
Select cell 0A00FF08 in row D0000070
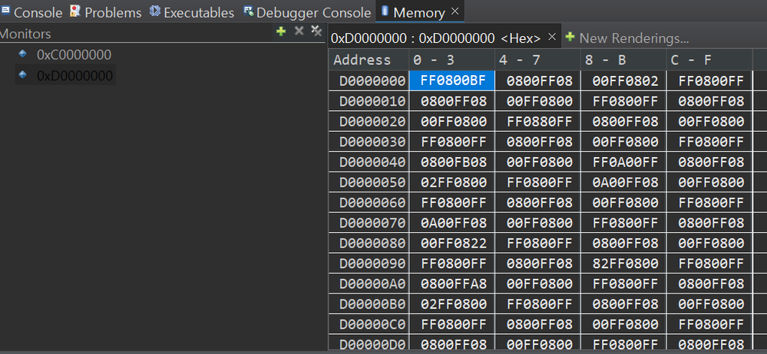pyautogui.click(x=452, y=223)
